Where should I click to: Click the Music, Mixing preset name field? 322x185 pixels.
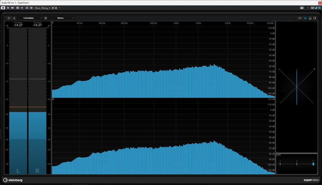click(x=43, y=8)
